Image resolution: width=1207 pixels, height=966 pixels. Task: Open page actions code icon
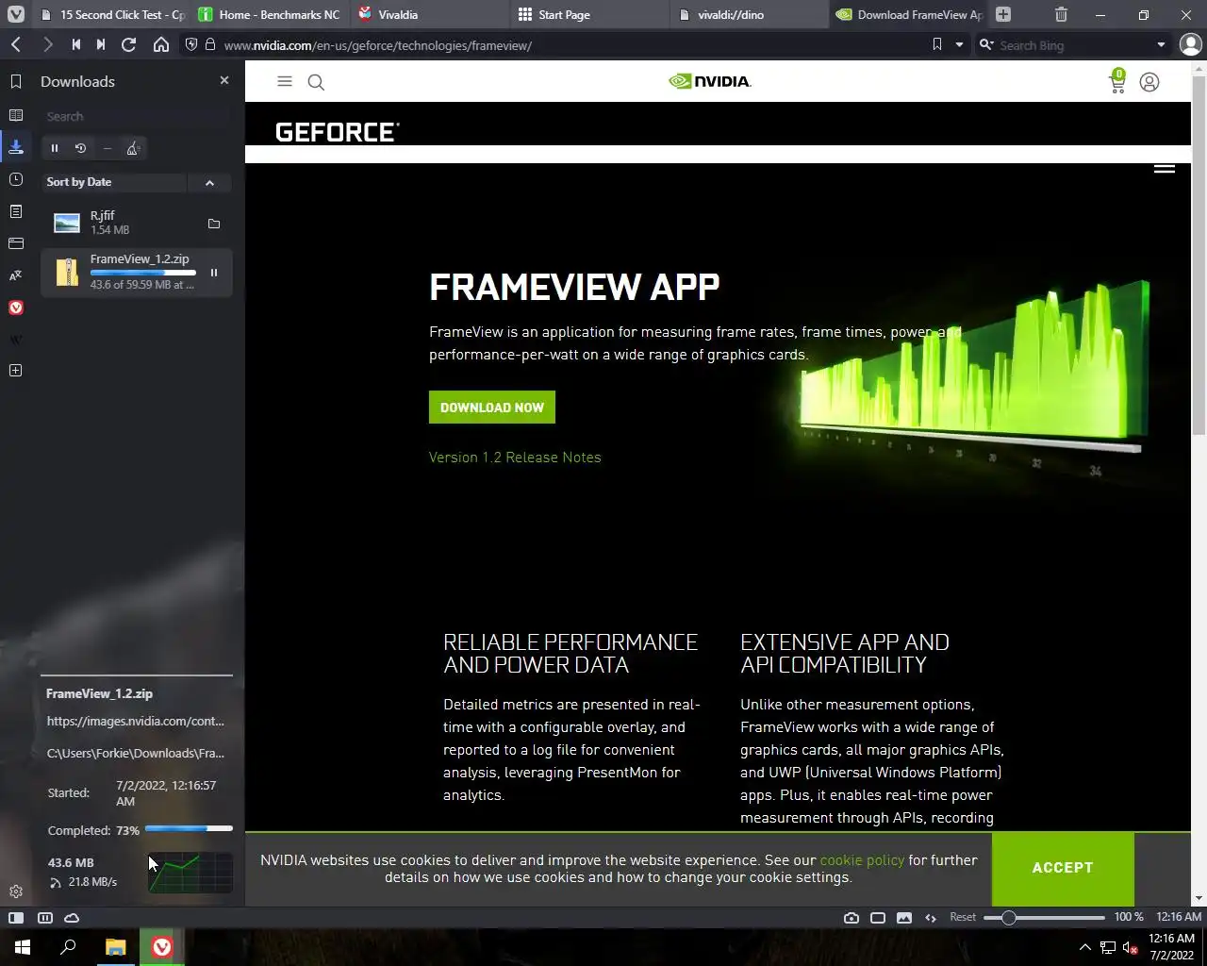pos(931,917)
